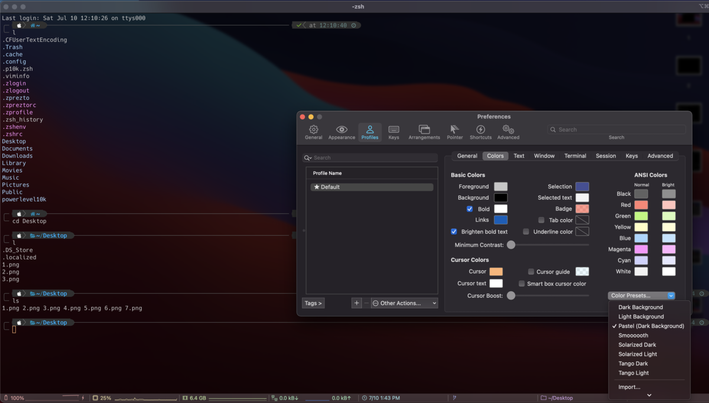This screenshot has width=709, height=403.
Task: Open the Background color swatch
Action: point(500,198)
